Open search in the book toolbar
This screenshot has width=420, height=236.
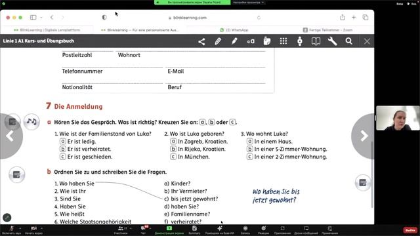point(348,41)
